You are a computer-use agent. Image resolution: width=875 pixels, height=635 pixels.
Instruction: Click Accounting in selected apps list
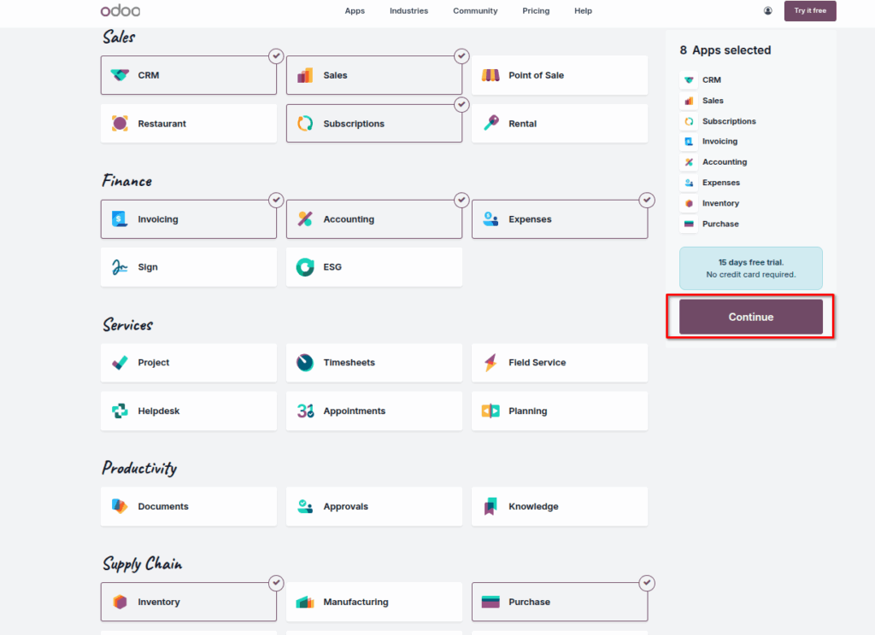point(725,161)
